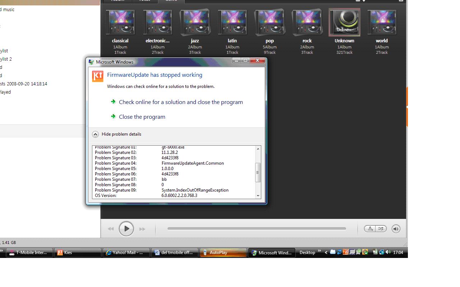
Task: Open the electronic genre album art
Action: point(158,23)
